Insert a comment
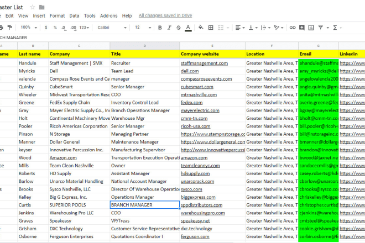This screenshot has height=243, width=365. [x=302, y=28]
